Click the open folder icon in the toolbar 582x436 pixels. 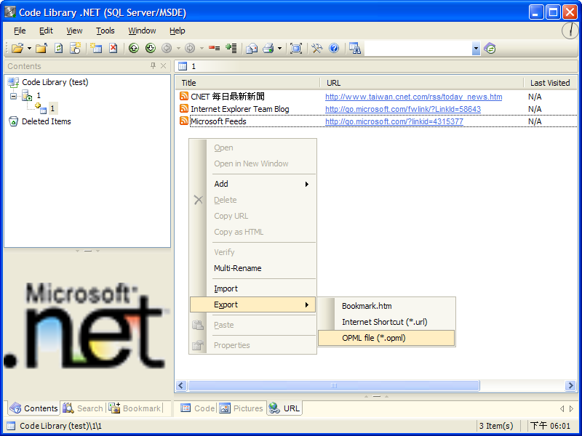point(17,48)
